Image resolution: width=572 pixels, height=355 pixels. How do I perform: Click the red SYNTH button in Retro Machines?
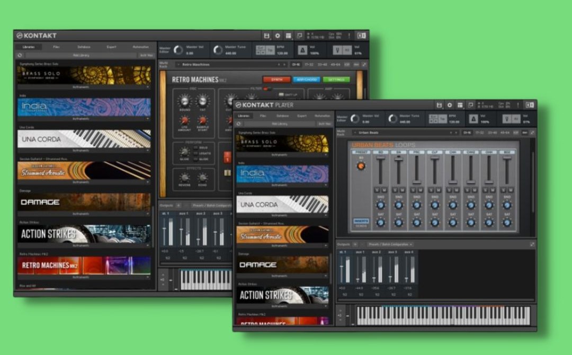(x=276, y=79)
